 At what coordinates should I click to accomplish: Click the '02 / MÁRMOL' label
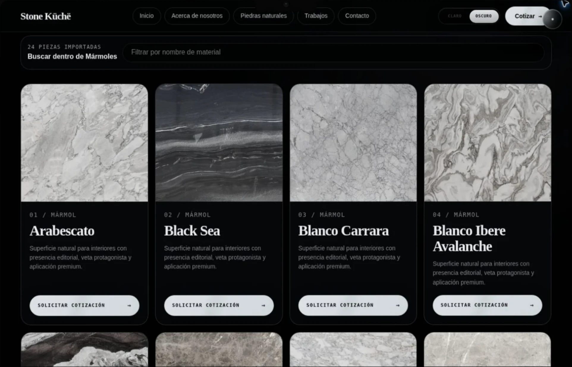pos(187,215)
